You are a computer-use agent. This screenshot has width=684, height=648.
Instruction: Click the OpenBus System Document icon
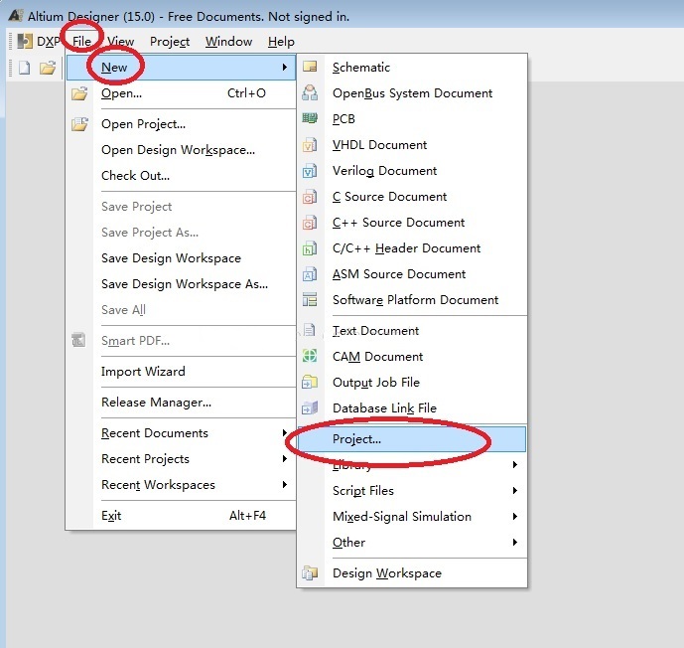click(x=310, y=92)
